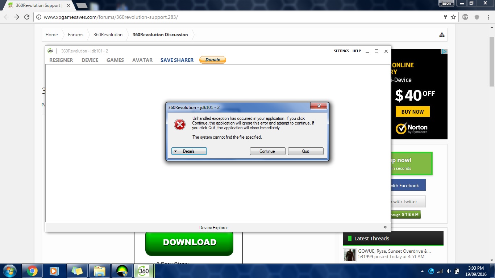The width and height of the screenshot is (495, 278).
Task: Switch to the RESIGNER tab
Action: pyautogui.click(x=61, y=60)
